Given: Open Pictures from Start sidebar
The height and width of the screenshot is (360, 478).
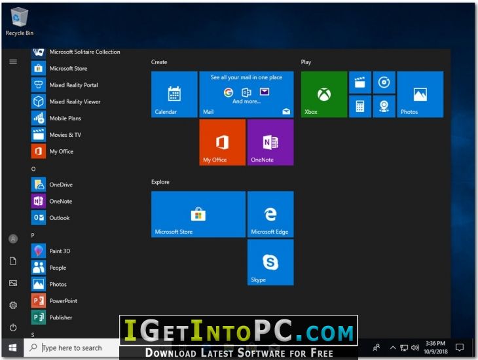Looking at the screenshot, I should coord(13,283).
